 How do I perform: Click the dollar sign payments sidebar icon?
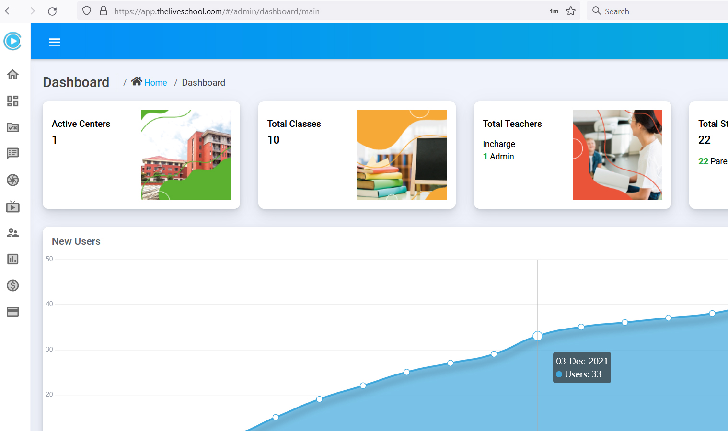coord(13,285)
